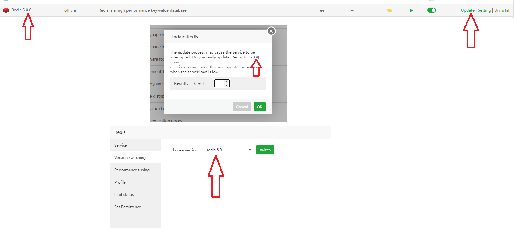This screenshot has width=514, height=242.
Task: Toggle the Redis display switch
Action: point(432,10)
